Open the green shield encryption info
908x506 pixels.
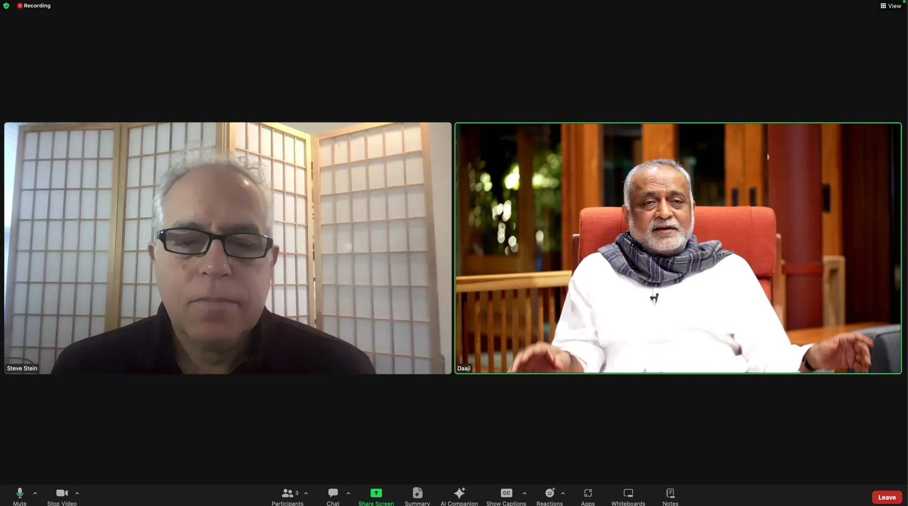pyautogui.click(x=6, y=6)
